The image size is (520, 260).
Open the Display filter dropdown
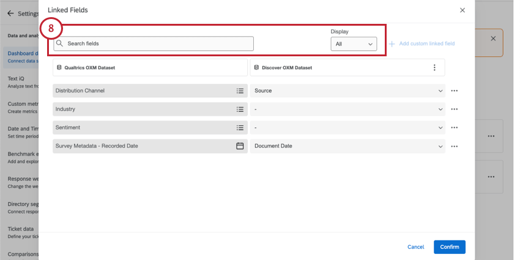(354, 44)
